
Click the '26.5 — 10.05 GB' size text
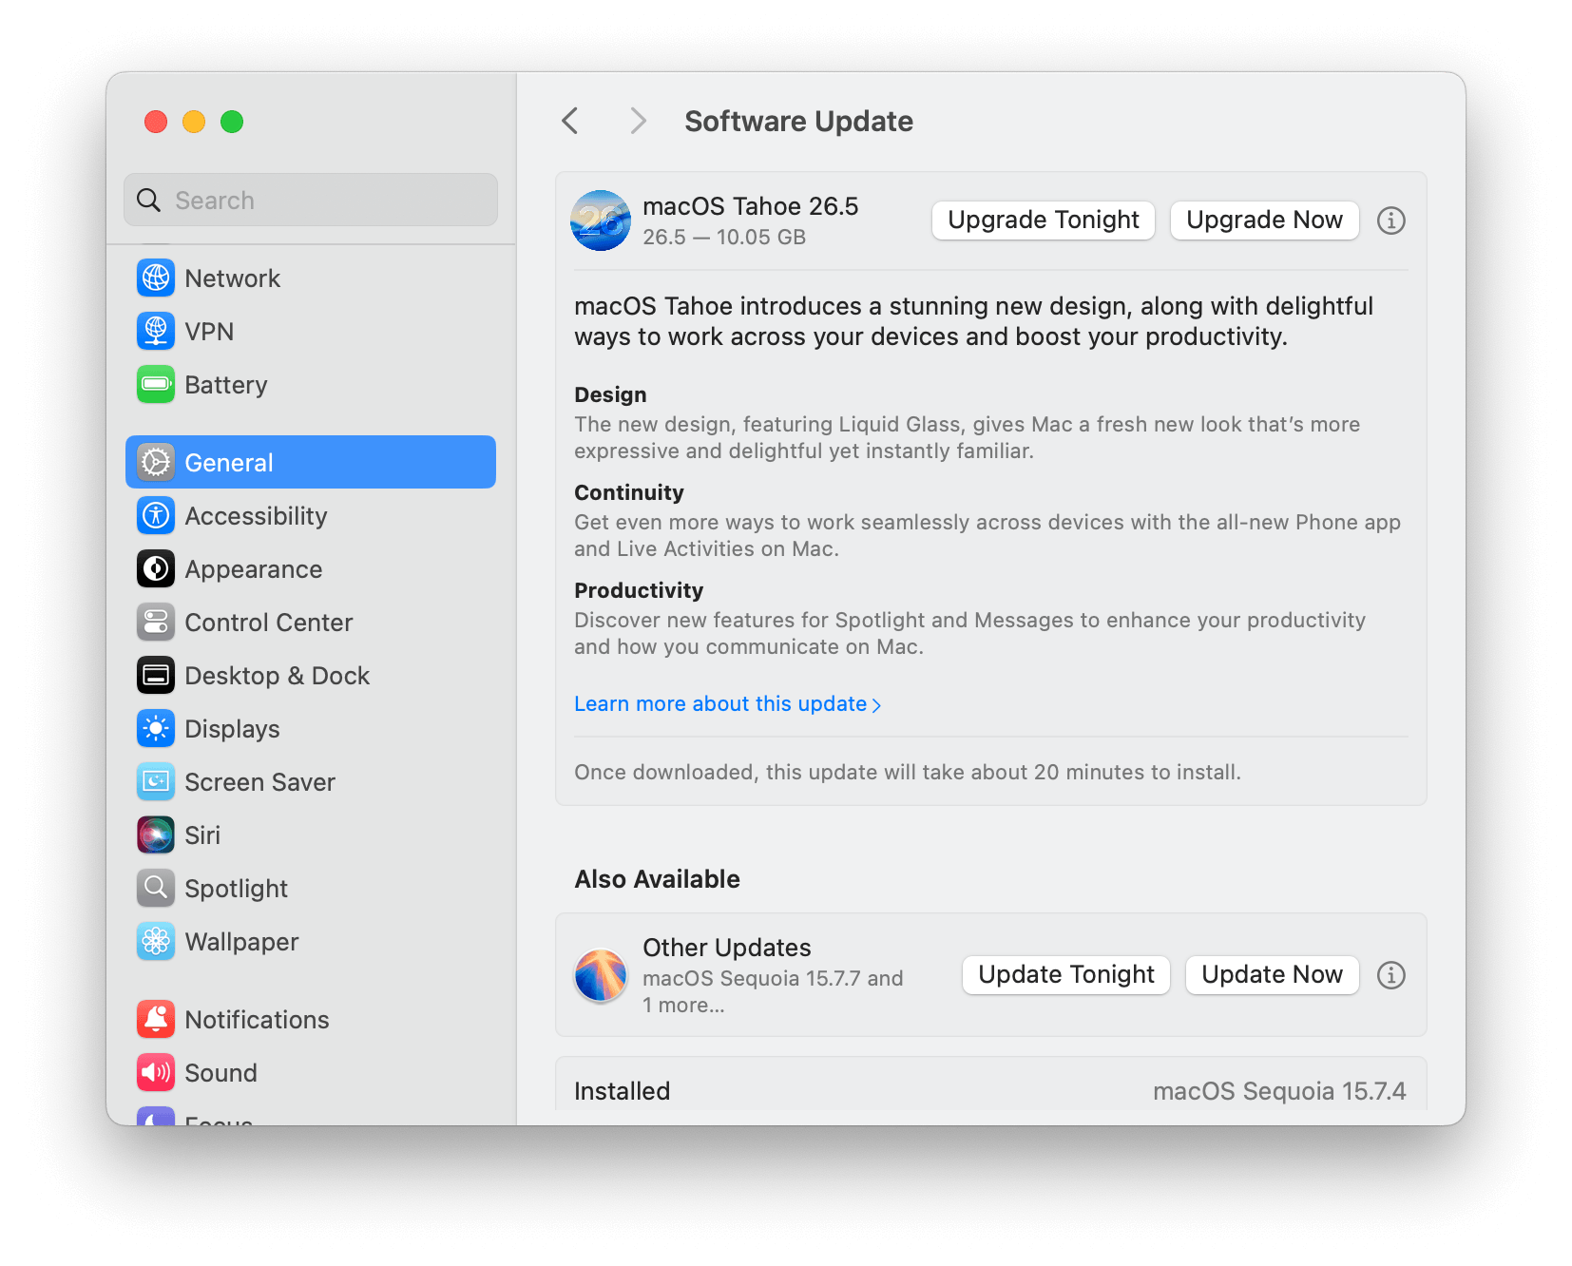(x=724, y=237)
